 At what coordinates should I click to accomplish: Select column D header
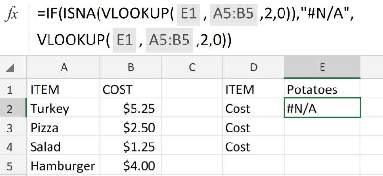254,67
